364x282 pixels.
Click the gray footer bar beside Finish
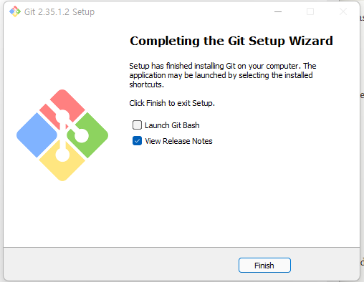click(120, 265)
